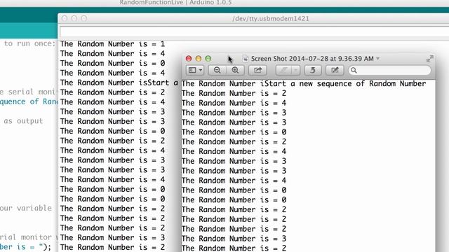Open the Share button in Preview toolbar
This screenshot has height=252, width=449.
pos(257,70)
